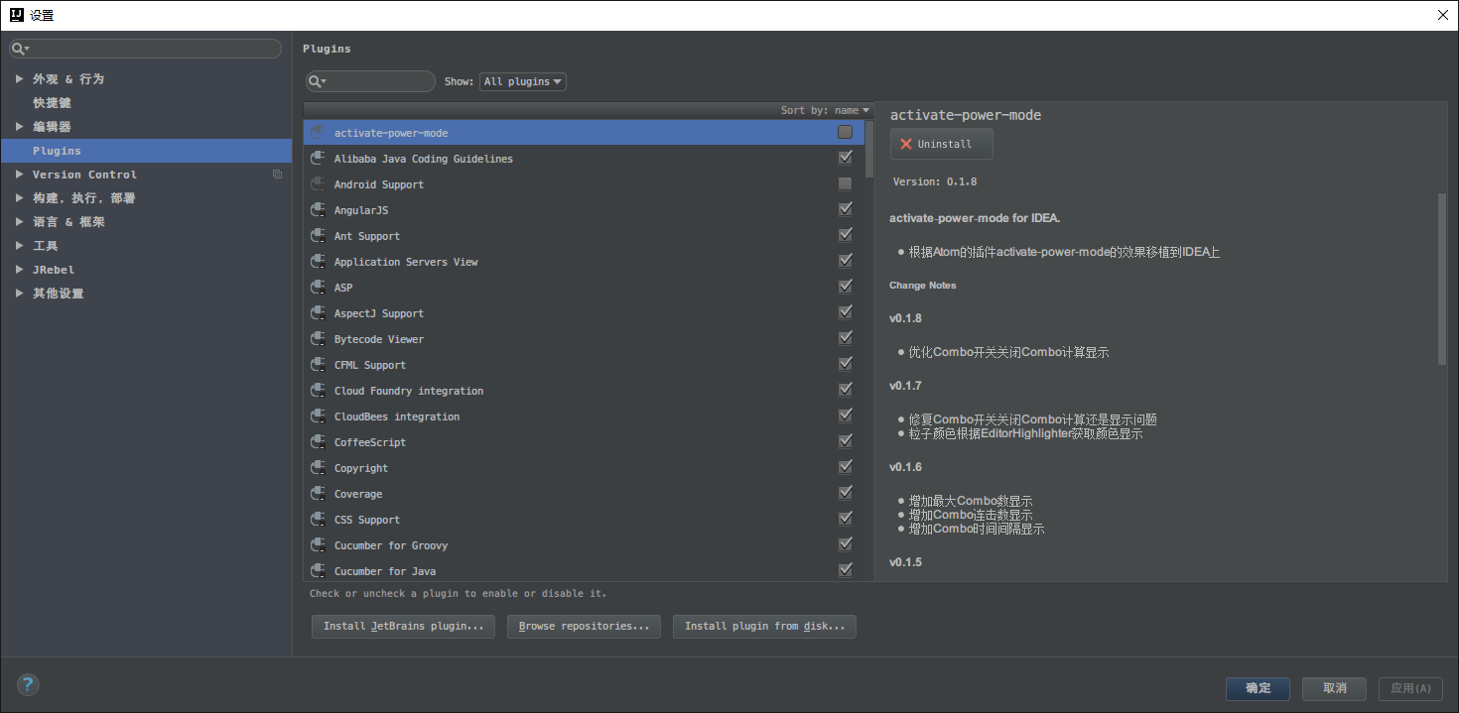Uninstall the activate-power-mode plugin
This screenshot has width=1459, height=713.
coord(941,144)
